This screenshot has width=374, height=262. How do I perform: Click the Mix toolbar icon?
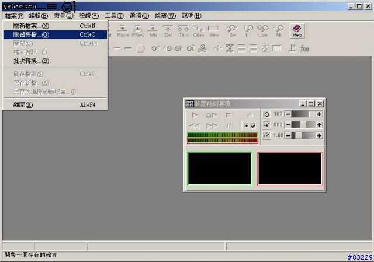153,31
